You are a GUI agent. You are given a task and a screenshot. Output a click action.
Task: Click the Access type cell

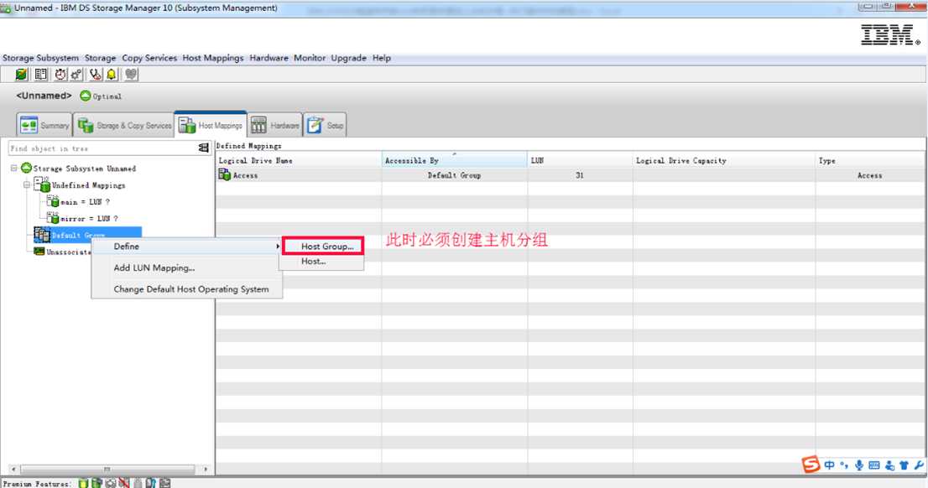click(869, 176)
